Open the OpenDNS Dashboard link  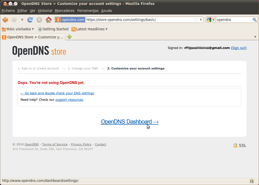130,122
